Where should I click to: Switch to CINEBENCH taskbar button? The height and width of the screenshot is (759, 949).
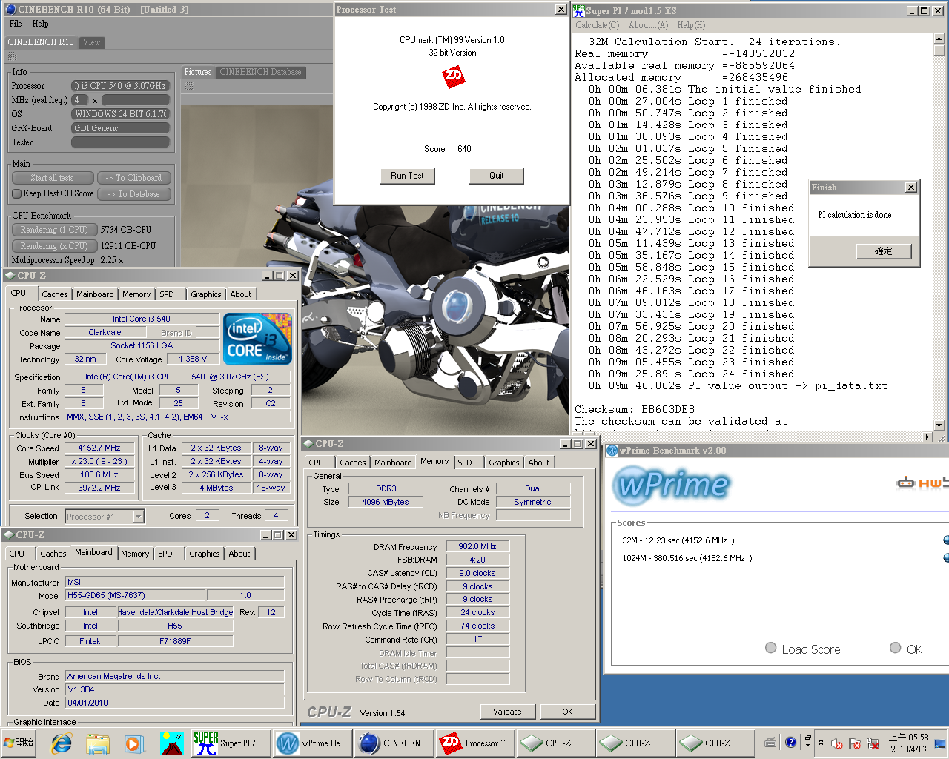pos(393,743)
